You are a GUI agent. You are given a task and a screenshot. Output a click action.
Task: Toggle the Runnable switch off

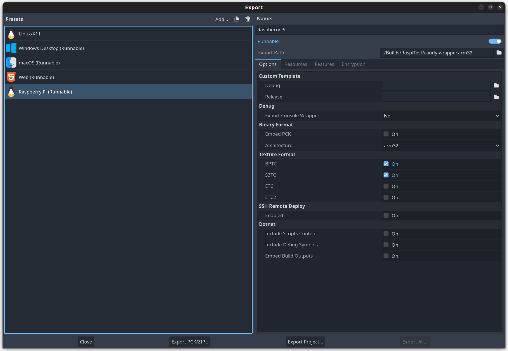(x=495, y=41)
